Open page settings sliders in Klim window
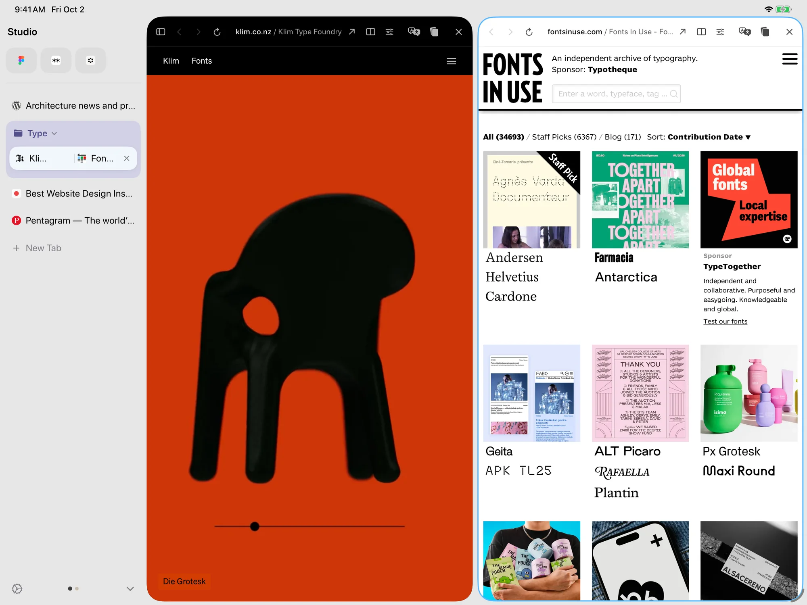Image resolution: width=807 pixels, height=605 pixels. click(389, 32)
